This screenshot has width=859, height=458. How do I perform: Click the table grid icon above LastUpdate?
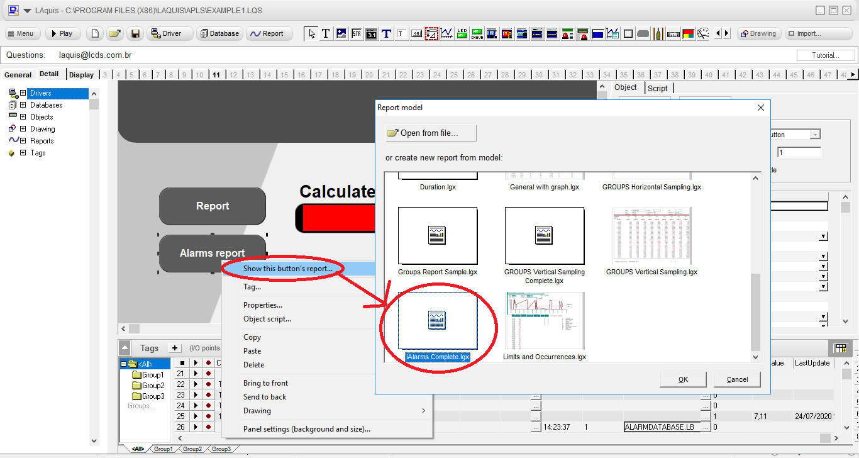[x=841, y=349]
